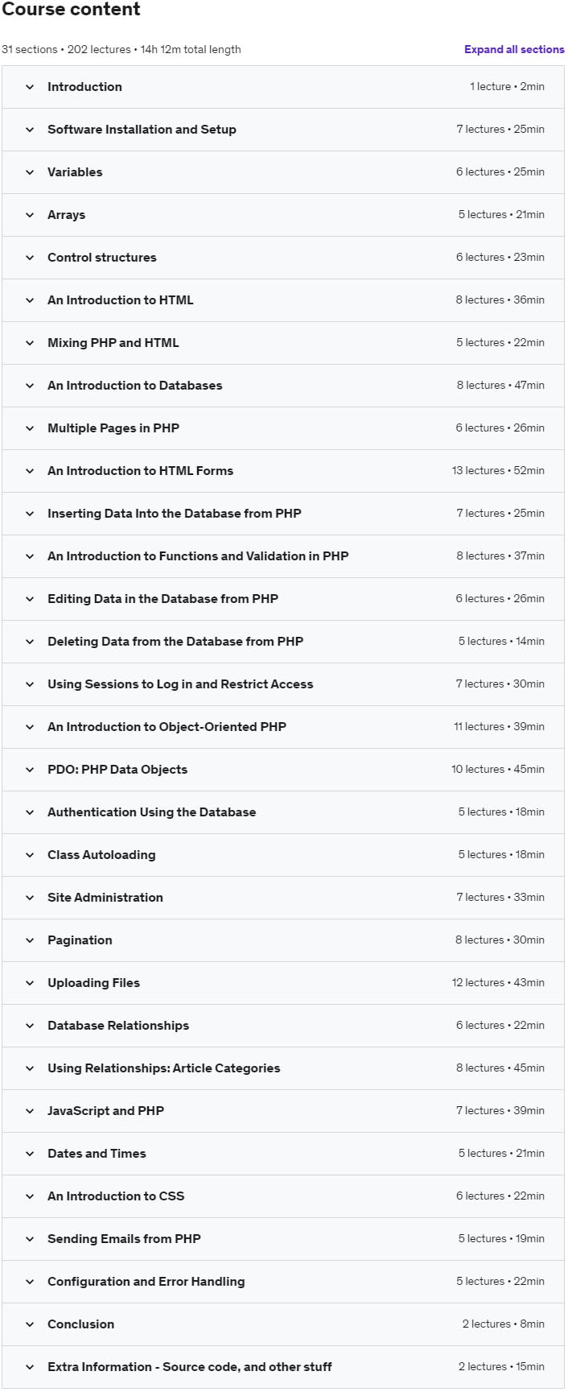This screenshot has width=568, height=1392.
Task: Click the chevron icon for Uploading Files
Action: [30, 983]
